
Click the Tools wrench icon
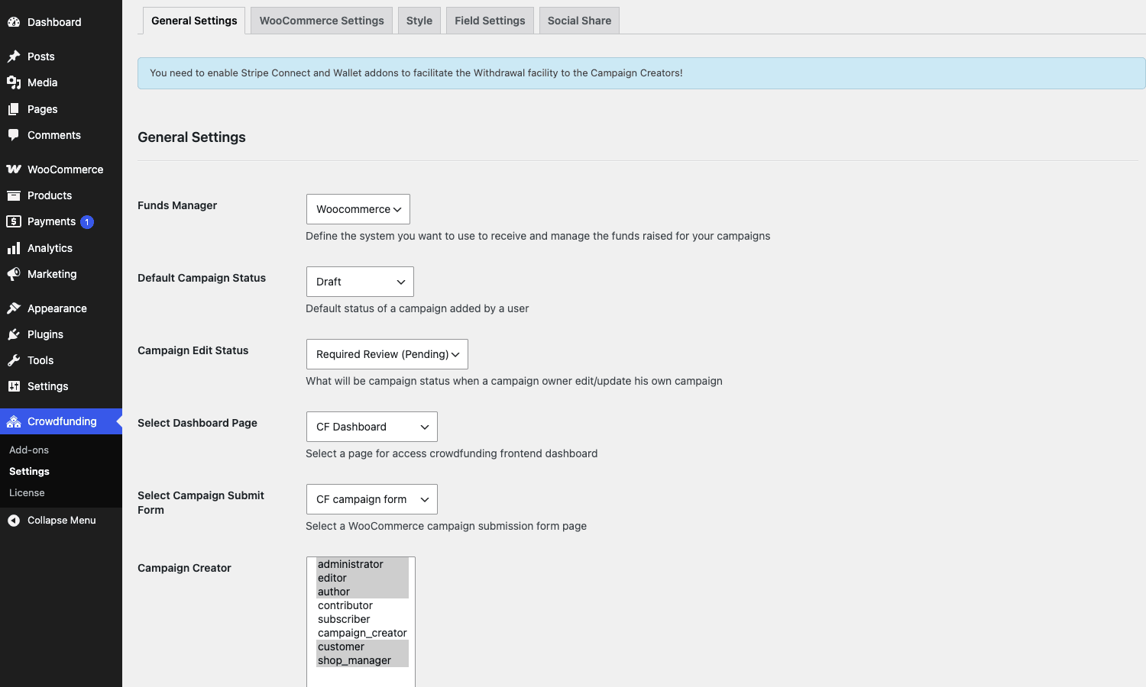[x=14, y=360]
